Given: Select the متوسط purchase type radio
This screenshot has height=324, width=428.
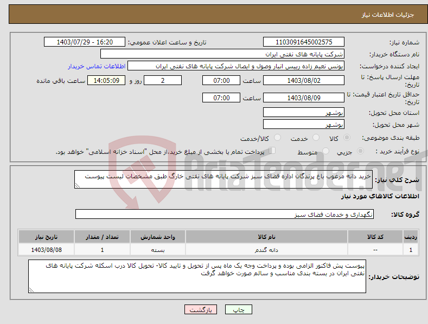Looking at the screenshot, I should coord(325,151).
